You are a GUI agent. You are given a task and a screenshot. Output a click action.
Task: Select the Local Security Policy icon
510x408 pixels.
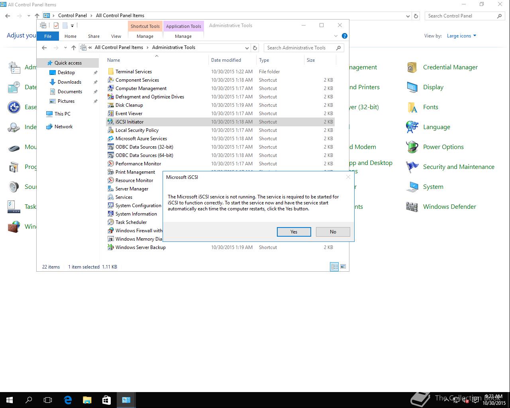pyautogui.click(x=111, y=130)
